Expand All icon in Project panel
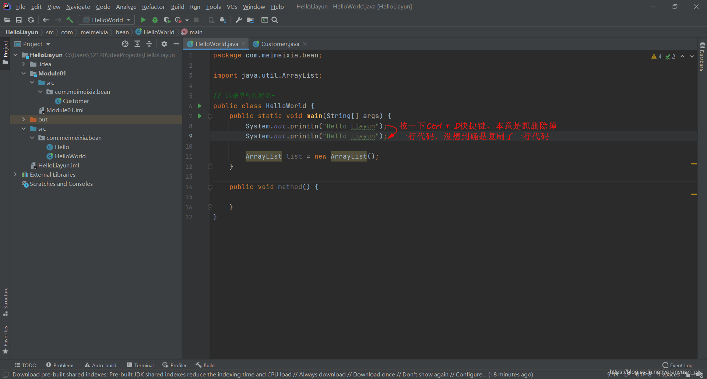 point(137,44)
